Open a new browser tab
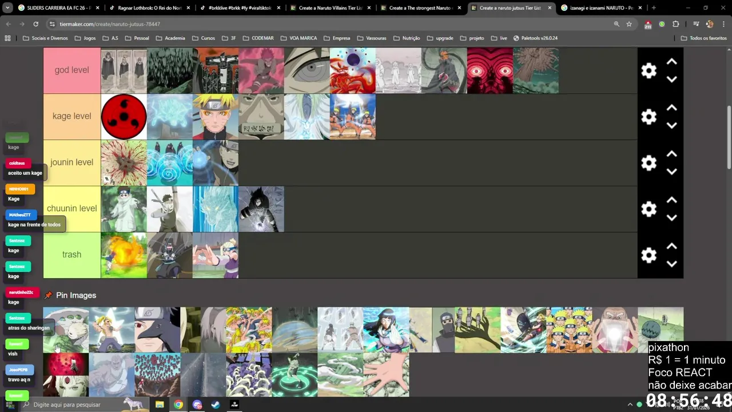This screenshot has width=732, height=412. pyautogui.click(x=654, y=8)
